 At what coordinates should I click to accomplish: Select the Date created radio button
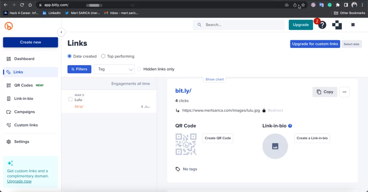tap(69, 56)
